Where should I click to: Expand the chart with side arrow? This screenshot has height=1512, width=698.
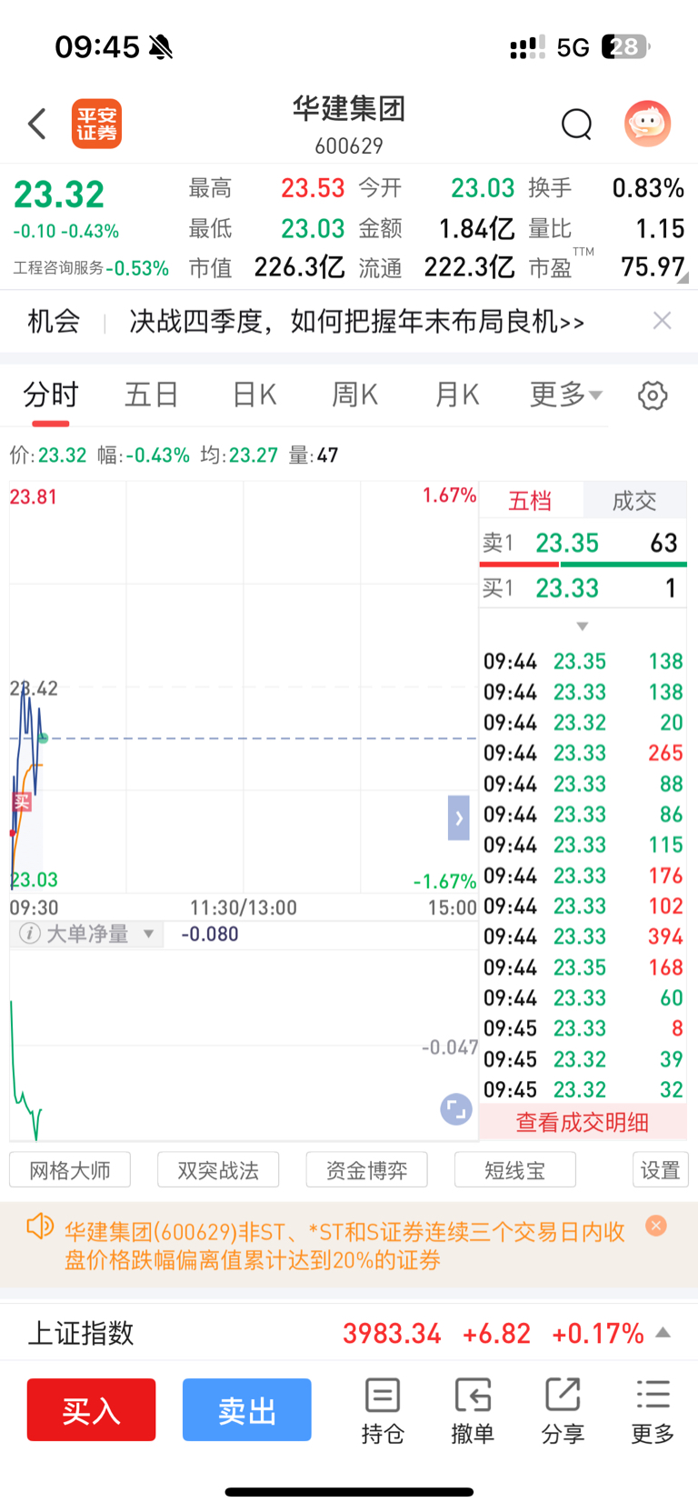click(x=459, y=817)
